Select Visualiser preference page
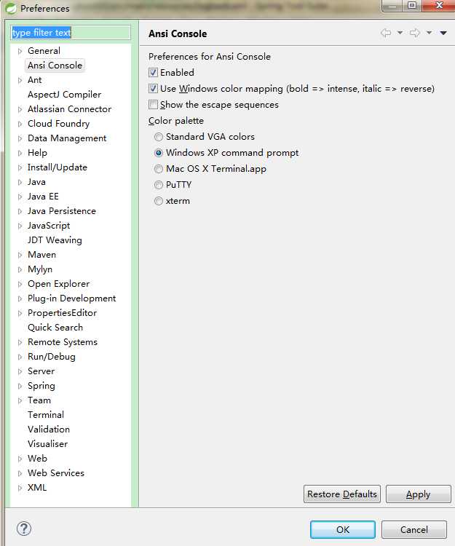This screenshot has height=546, width=455. click(x=48, y=444)
